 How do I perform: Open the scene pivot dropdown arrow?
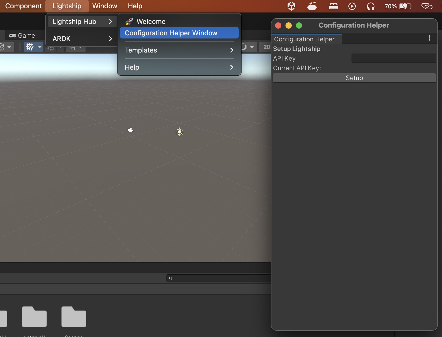[9, 47]
